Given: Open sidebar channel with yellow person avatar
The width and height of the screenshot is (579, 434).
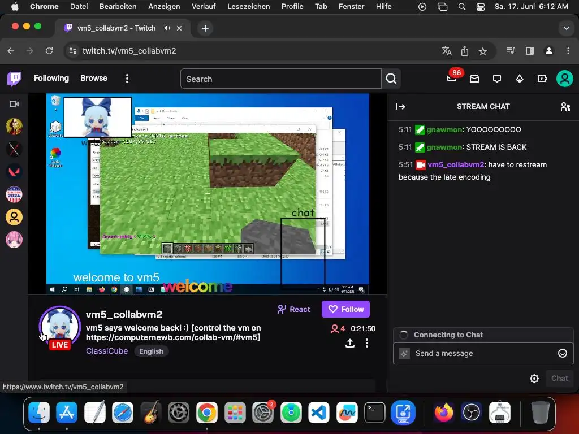Looking at the screenshot, I should tap(14, 217).
